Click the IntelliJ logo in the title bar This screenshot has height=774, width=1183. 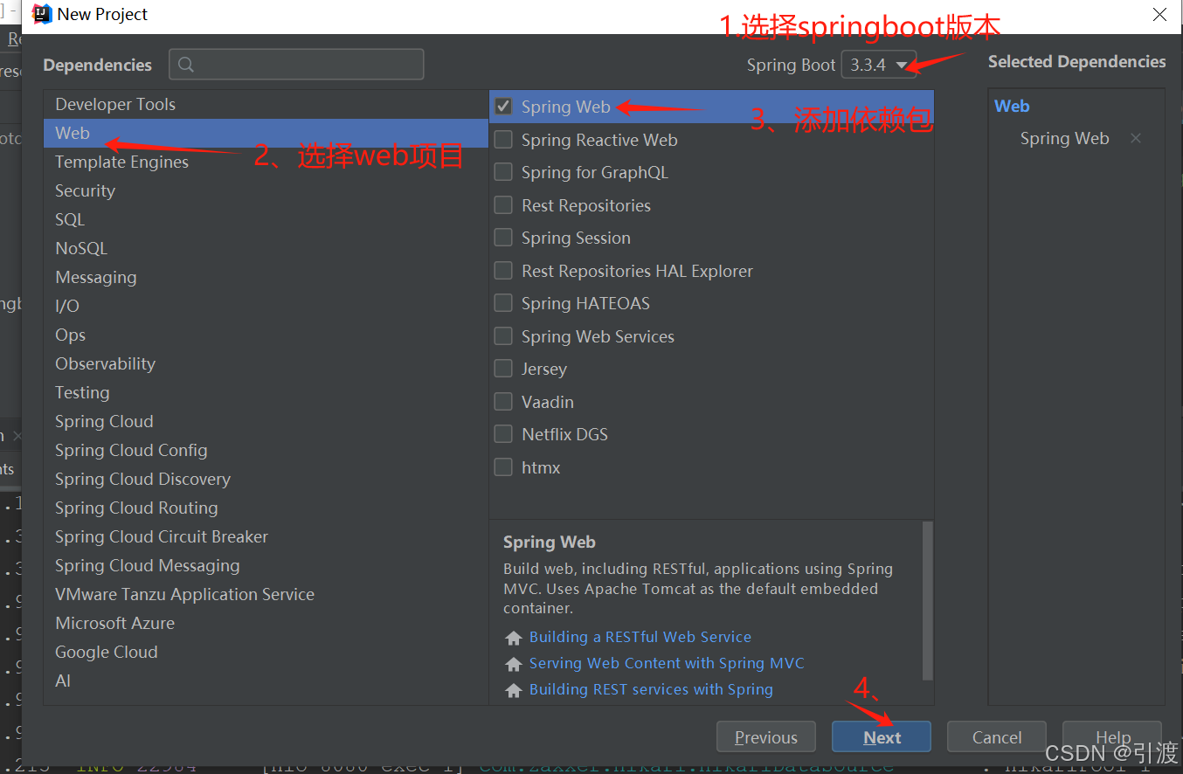point(42,14)
